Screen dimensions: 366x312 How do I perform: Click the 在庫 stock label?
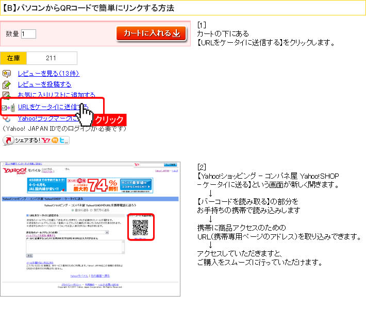(x=13, y=58)
